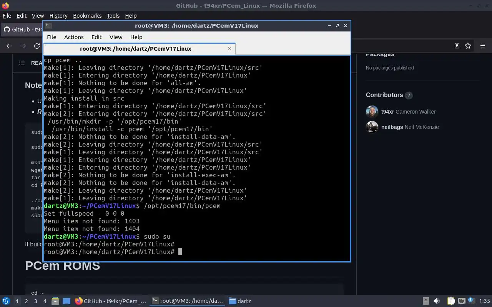Screen dimensions: 492x307
Task: Close the terminal window
Action: [346, 26]
